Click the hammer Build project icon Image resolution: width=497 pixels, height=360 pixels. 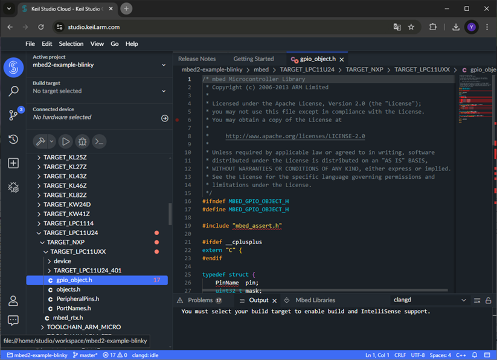coord(40,141)
